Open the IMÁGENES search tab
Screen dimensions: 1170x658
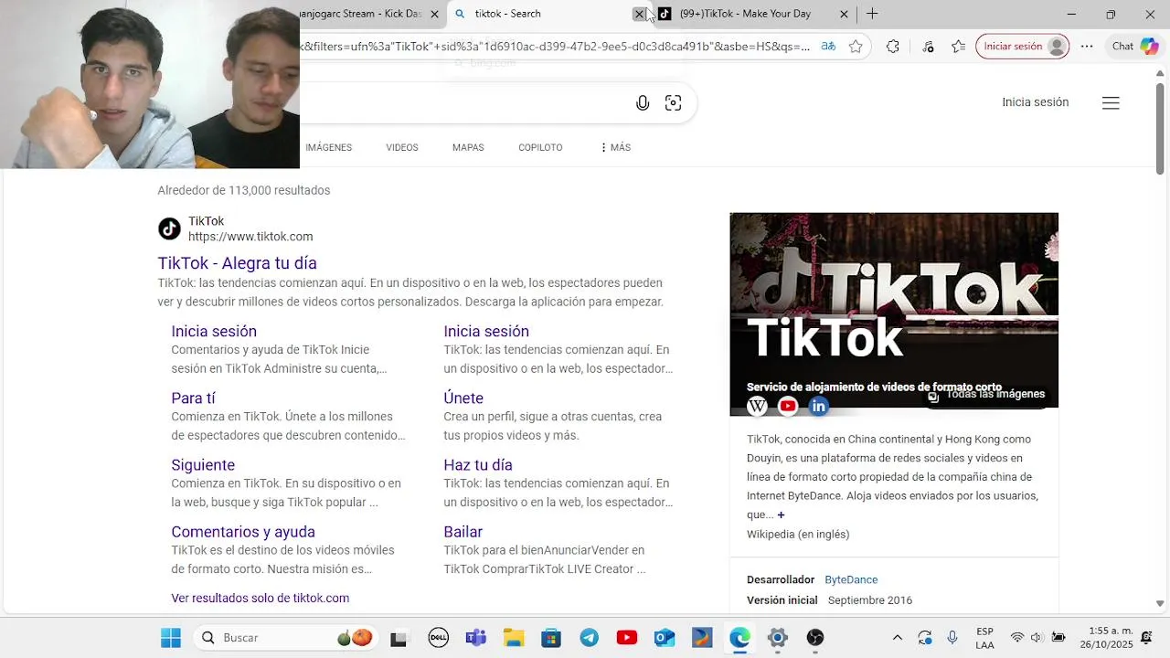(x=328, y=147)
